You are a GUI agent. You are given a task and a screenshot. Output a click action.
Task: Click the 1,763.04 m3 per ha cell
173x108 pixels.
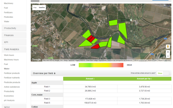(x=144, y=103)
